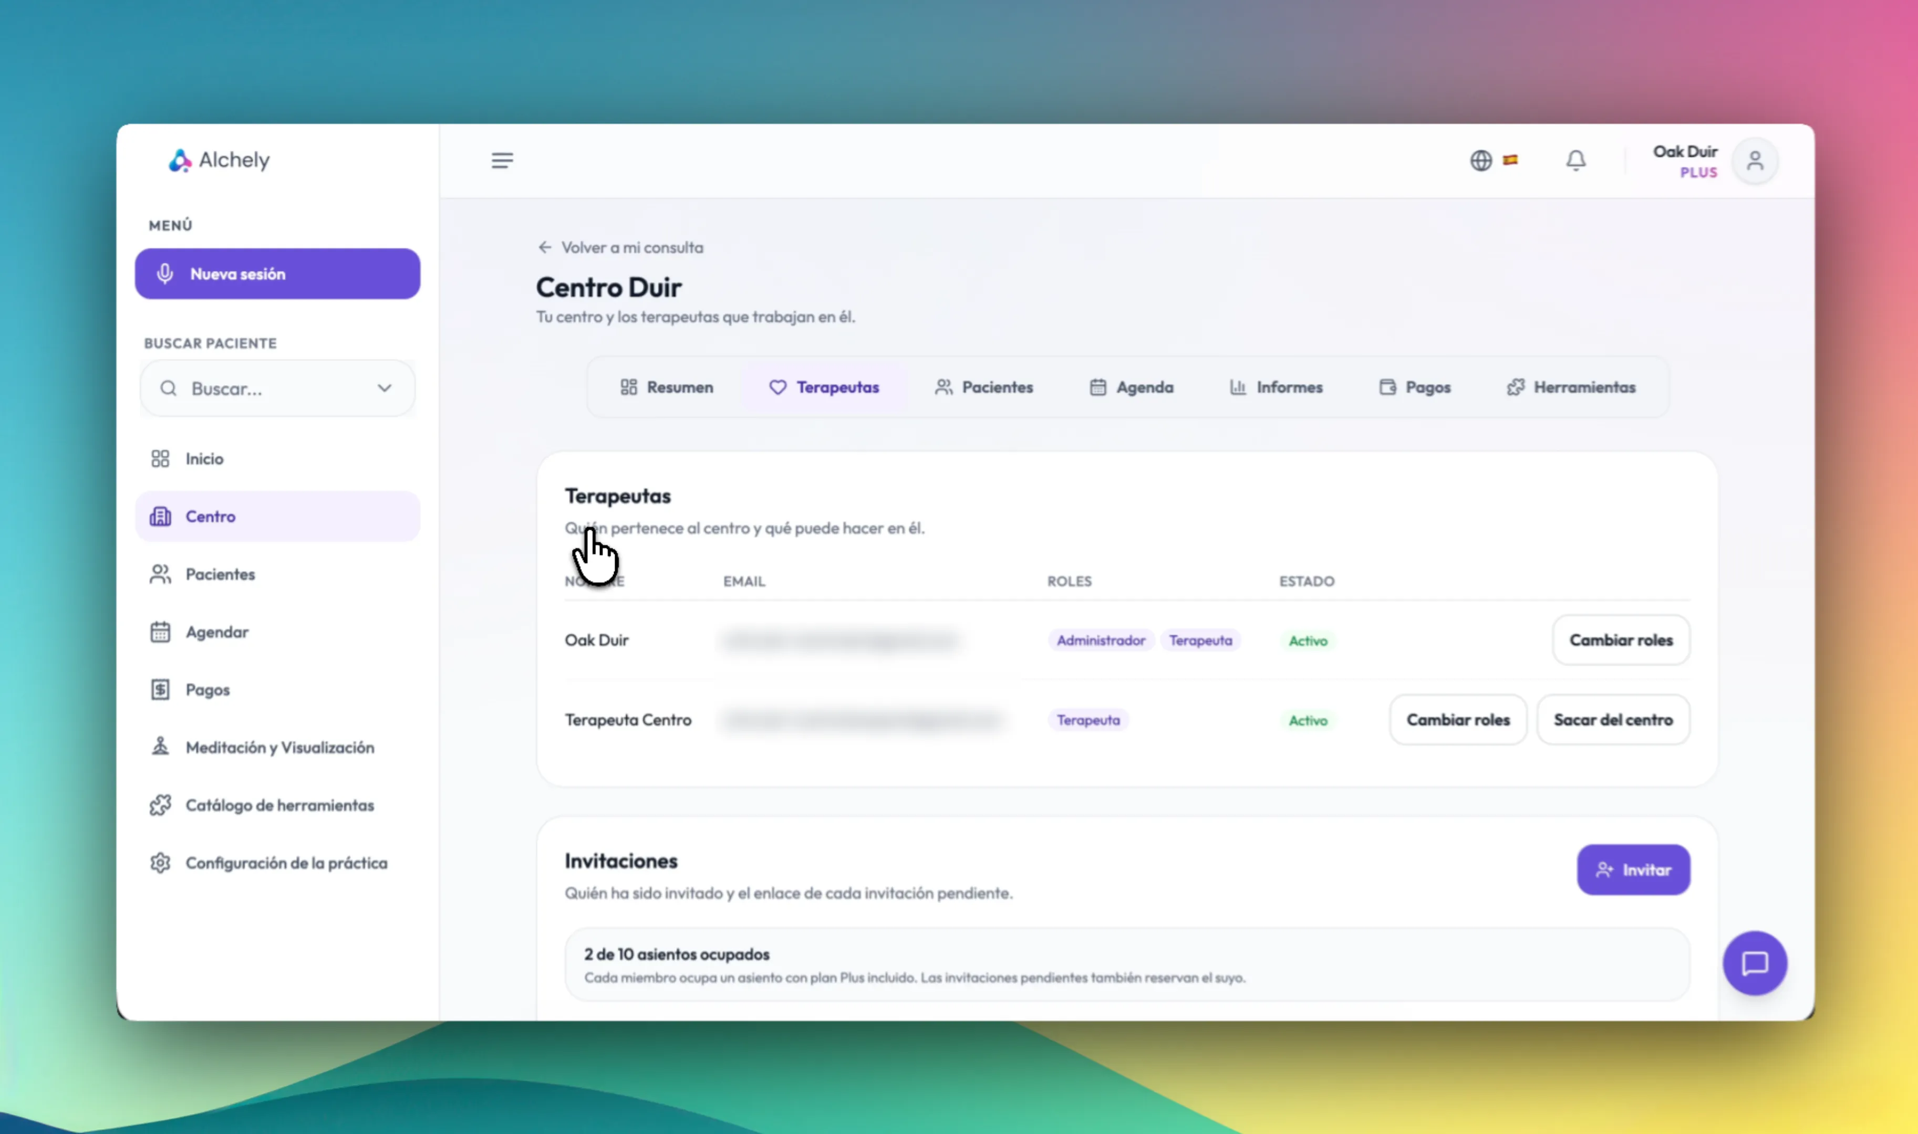
Task: Click the EMAIL column header
Action: point(744,582)
